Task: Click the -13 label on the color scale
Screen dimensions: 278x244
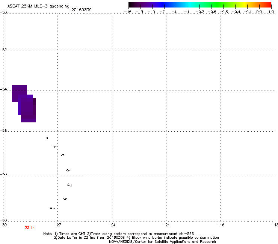Action: (x=139, y=12)
